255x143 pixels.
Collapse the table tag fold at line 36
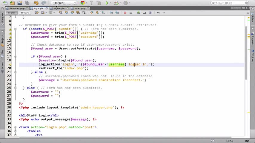pos(16,131)
